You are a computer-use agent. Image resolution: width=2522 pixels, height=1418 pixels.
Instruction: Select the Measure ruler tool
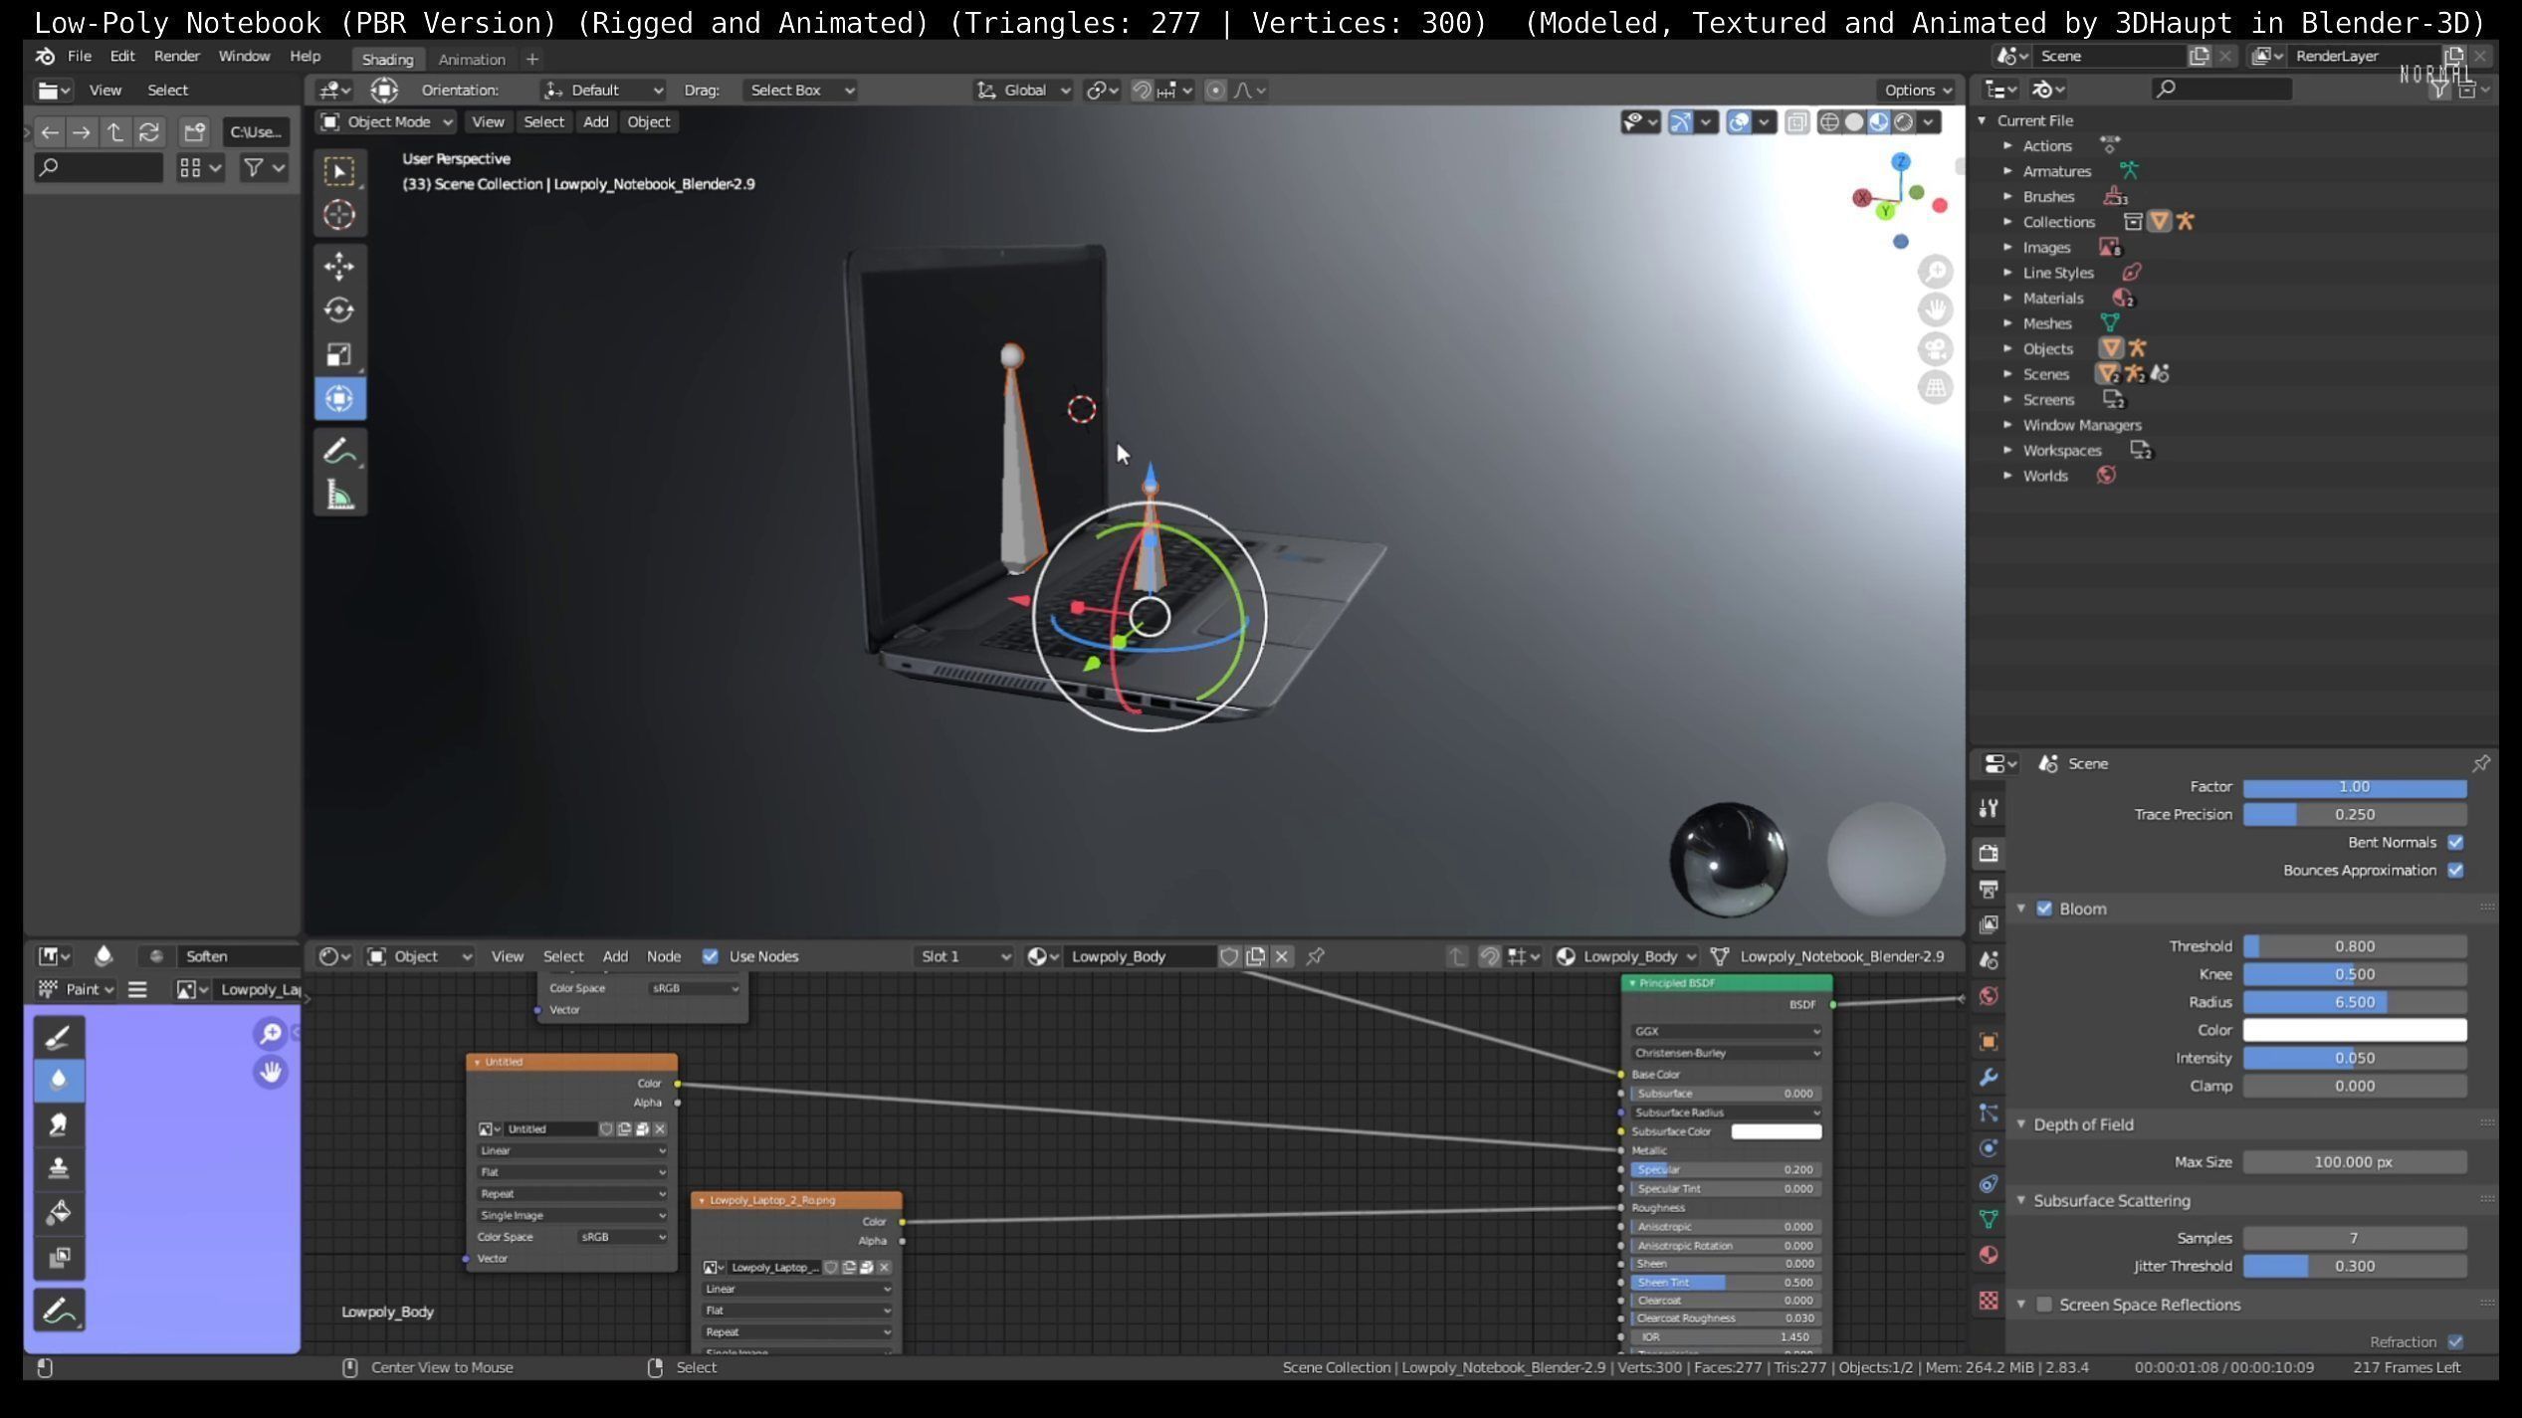tap(338, 495)
